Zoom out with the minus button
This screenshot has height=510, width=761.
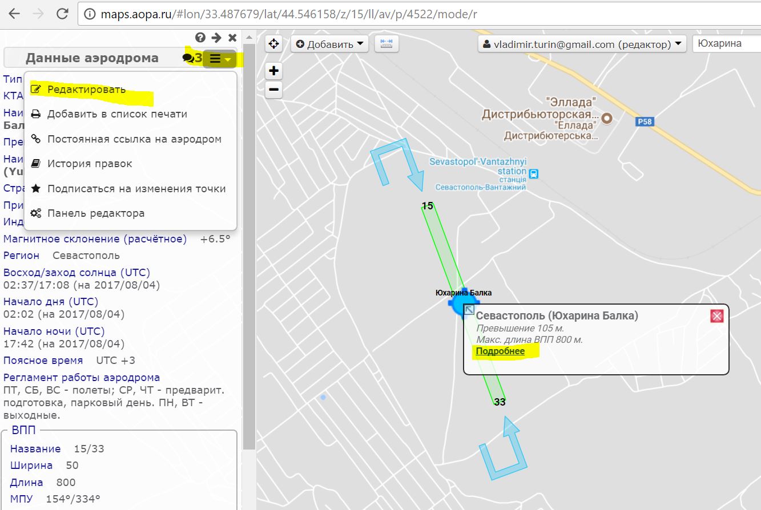(x=274, y=90)
